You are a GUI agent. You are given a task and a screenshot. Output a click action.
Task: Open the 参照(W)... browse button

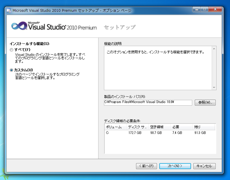pos(205,102)
